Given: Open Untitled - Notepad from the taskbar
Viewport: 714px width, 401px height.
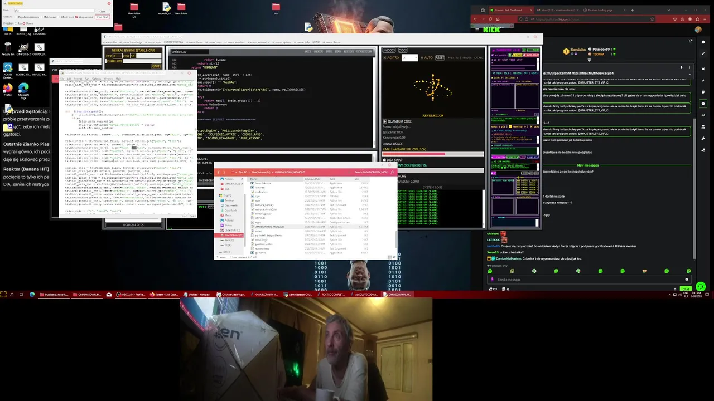Looking at the screenshot, I should pyautogui.click(x=198, y=294).
